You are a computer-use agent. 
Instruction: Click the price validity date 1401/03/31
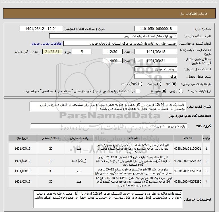click(156, 61)
